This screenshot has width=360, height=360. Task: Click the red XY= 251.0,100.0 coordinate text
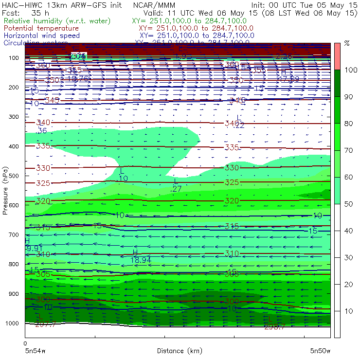[x=196, y=28]
